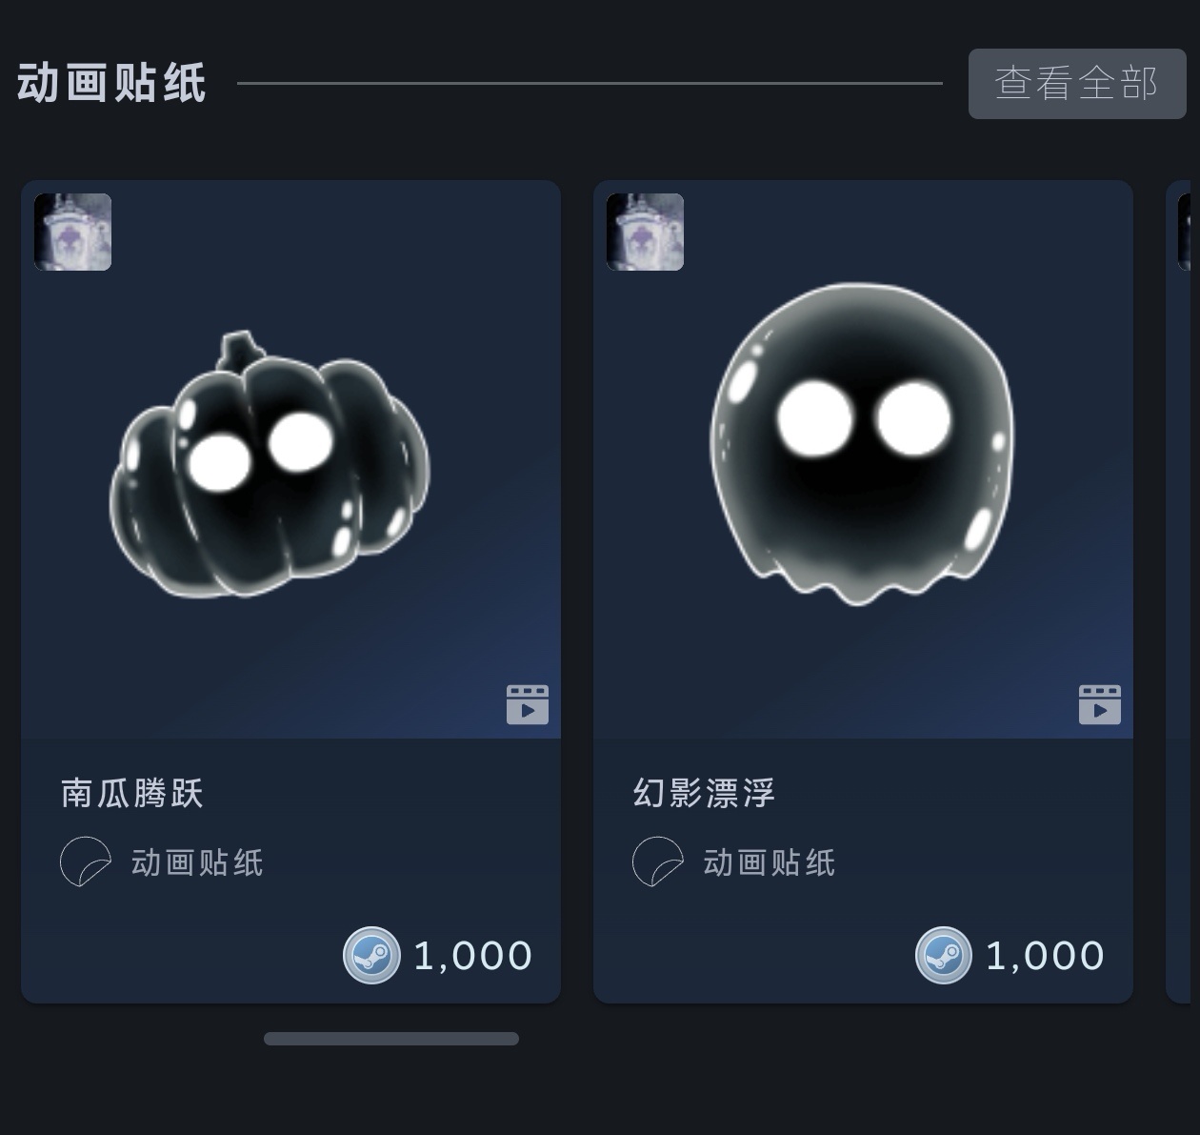Click the sticker type icon under 幻影漂浮
The width and height of the screenshot is (1200, 1135).
coord(658,861)
